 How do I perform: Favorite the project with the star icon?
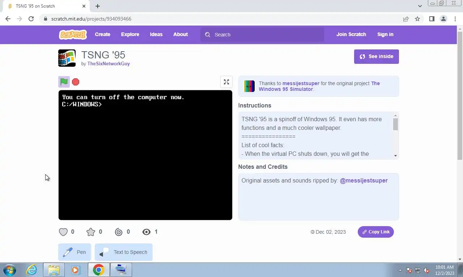91,232
